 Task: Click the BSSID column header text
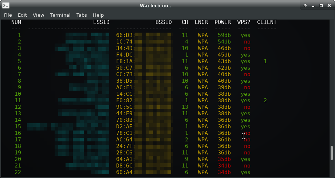[x=163, y=22]
